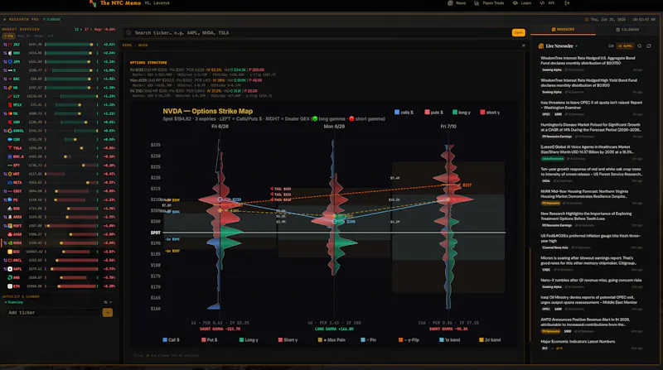663x370 pixels.
Task: Click the newswire search magnifier icon
Action: (640, 46)
